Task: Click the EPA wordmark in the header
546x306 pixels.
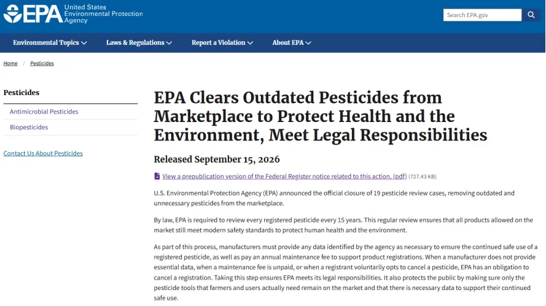Action: pyautogui.click(x=43, y=14)
